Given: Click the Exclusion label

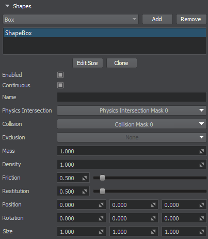Looking at the screenshot, I should point(13,137).
